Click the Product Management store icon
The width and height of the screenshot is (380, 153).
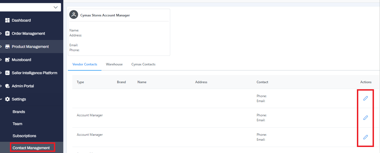7,47
